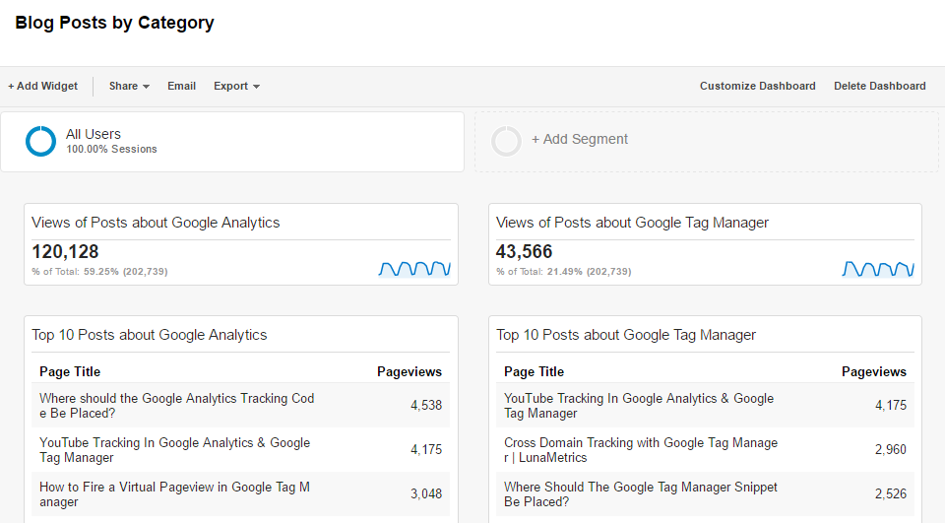The image size is (945, 523).
Task: Click the 2,960 pageviews cell
Action: point(891,449)
